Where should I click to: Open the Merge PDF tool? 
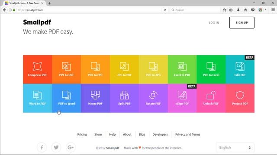95,98
